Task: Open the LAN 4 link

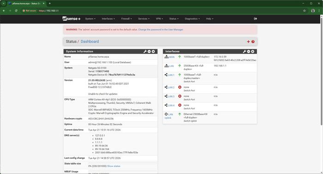Action: pyautogui.click(x=171, y=106)
